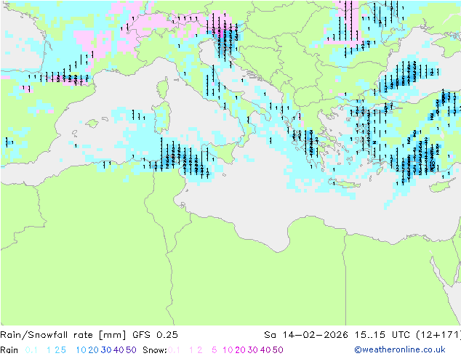Click the 'Snow:' legend label
This screenshot has width=461, height=356.
coord(155,350)
